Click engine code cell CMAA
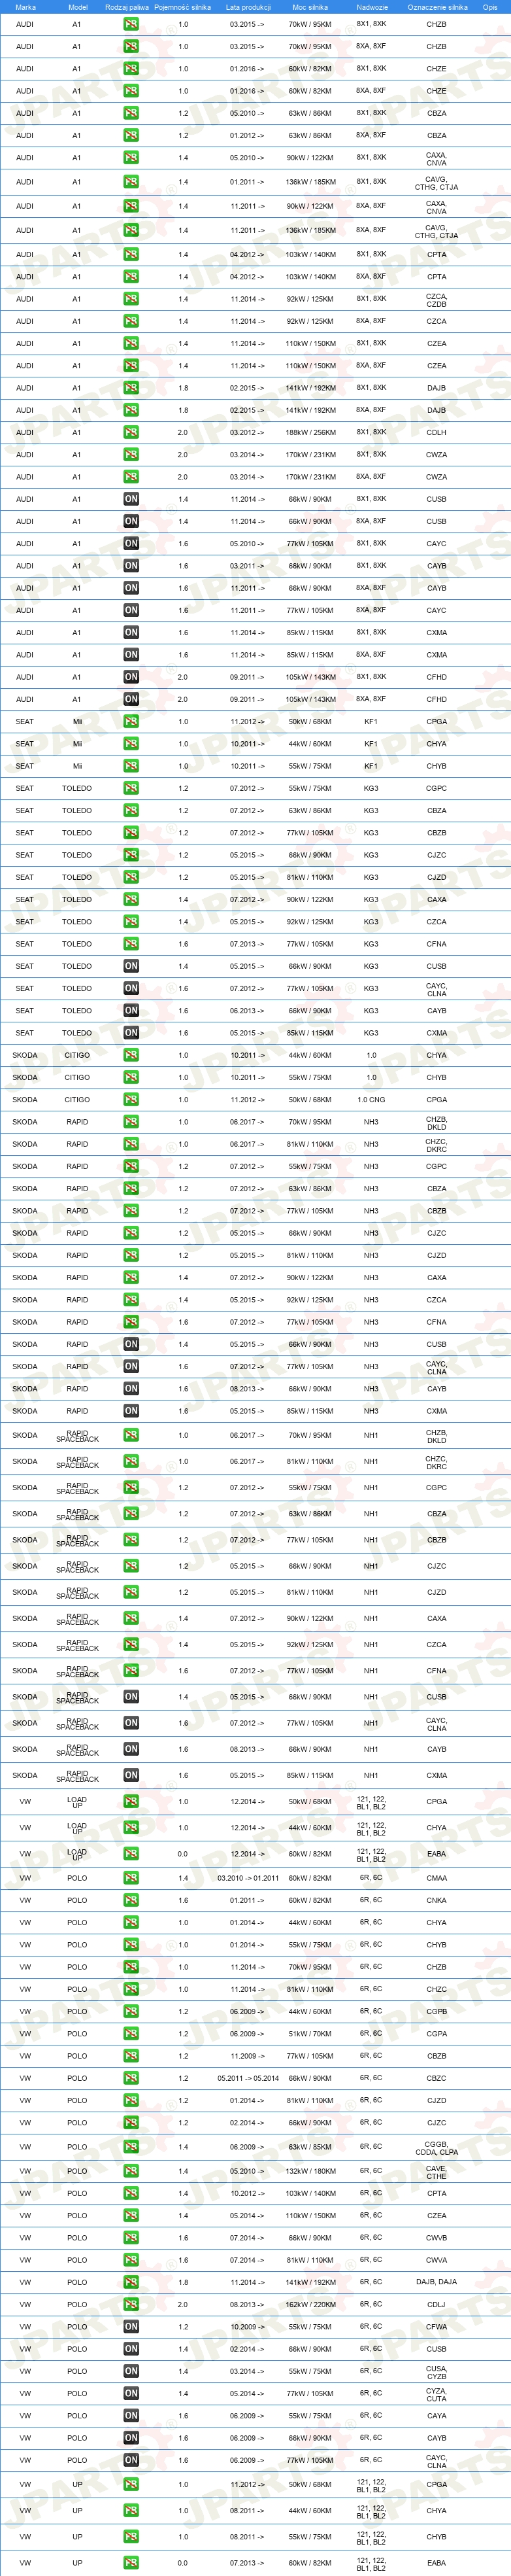Image resolution: width=511 pixels, height=2576 pixels. click(x=436, y=1878)
